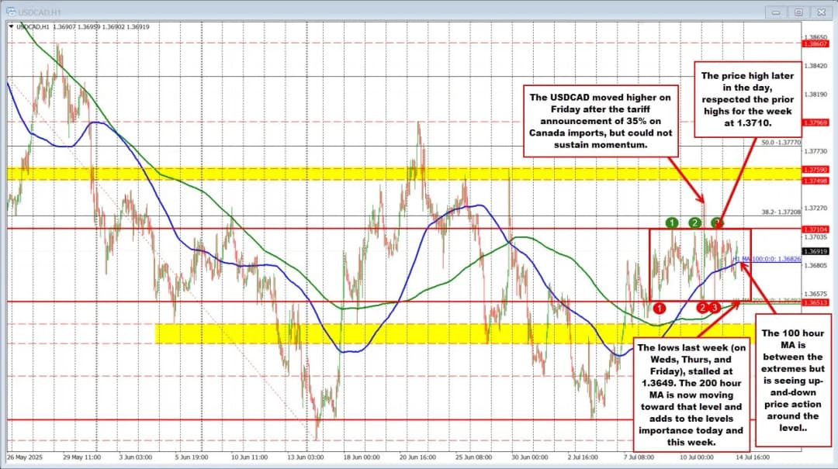Click the red 1.36513 price level label
Viewport: 838px width, 469px height.
[816, 302]
